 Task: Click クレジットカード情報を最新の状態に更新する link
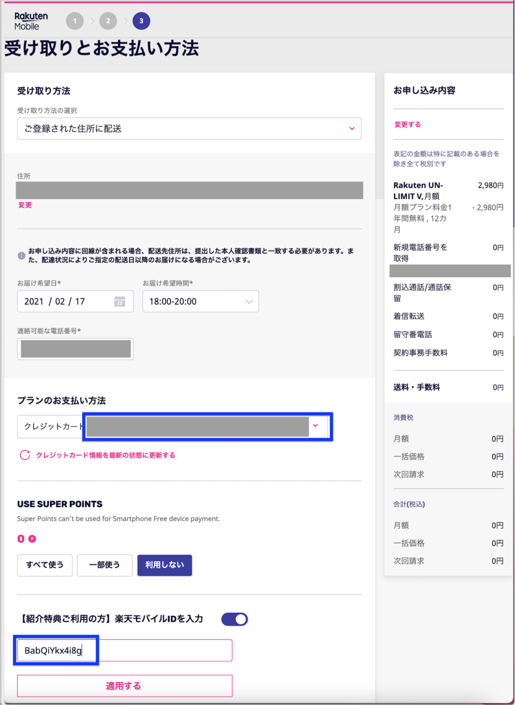tap(106, 455)
